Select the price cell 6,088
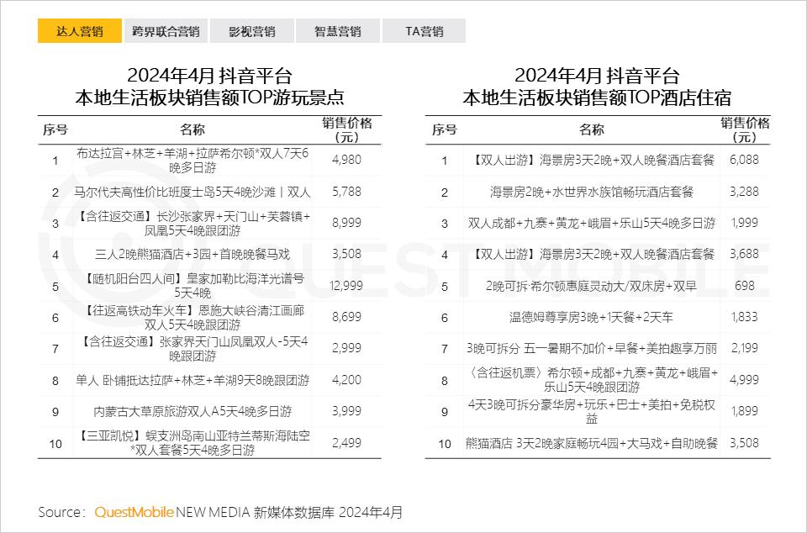 point(744,160)
